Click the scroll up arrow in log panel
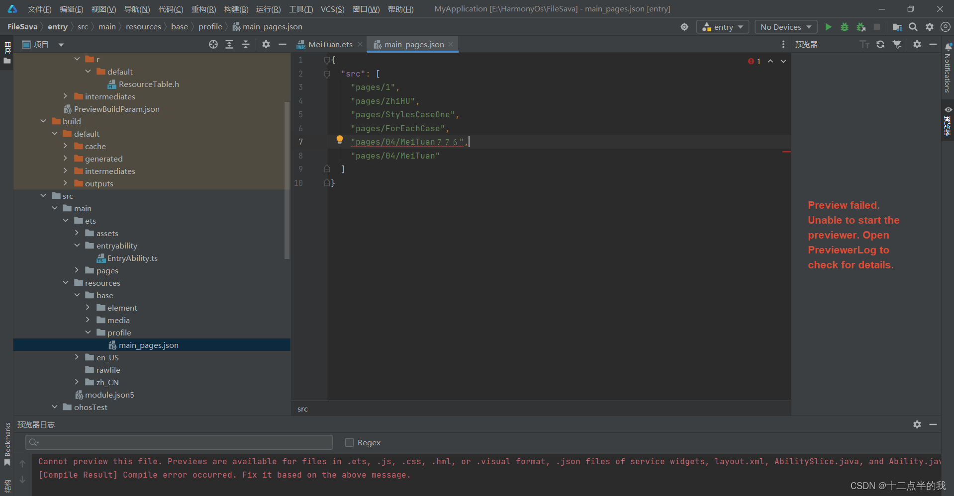This screenshot has height=496, width=954. [22, 463]
